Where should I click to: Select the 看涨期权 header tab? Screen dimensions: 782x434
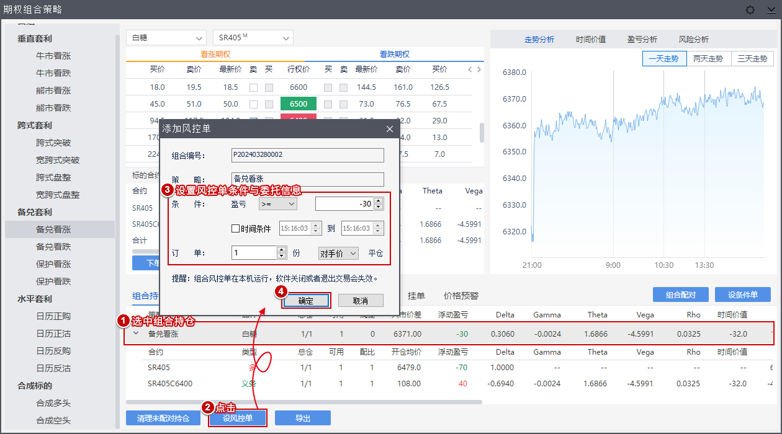215,55
